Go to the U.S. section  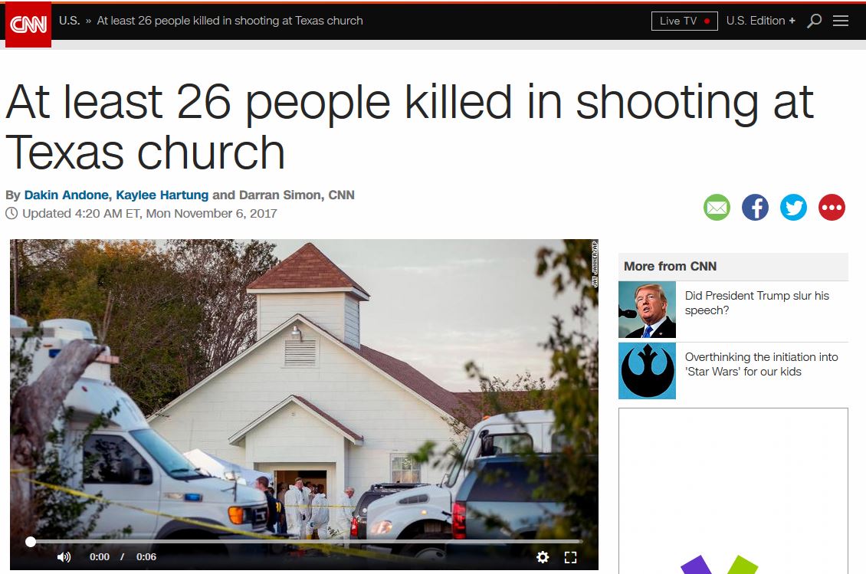point(70,21)
